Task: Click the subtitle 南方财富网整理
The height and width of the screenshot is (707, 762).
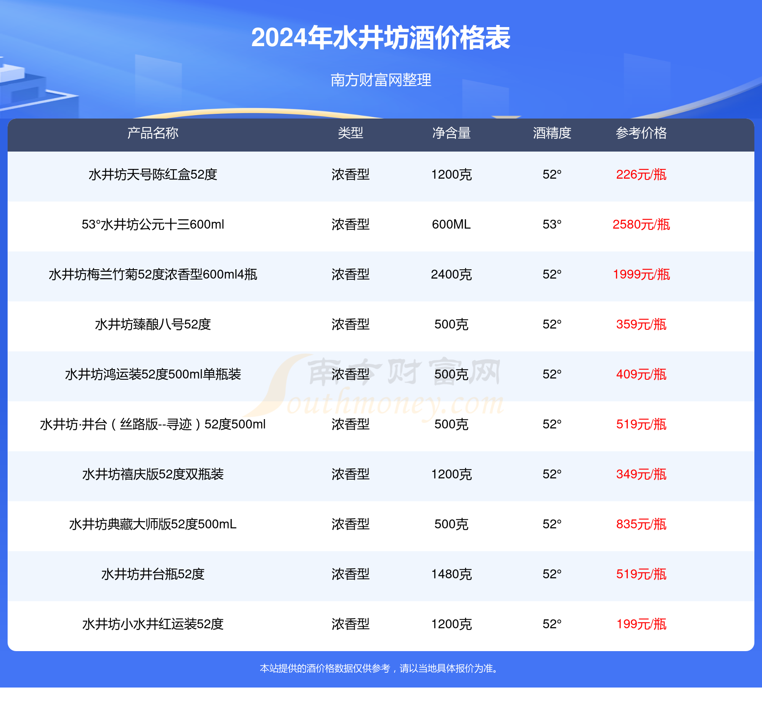Action: pyautogui.click(x=381, y=80)
